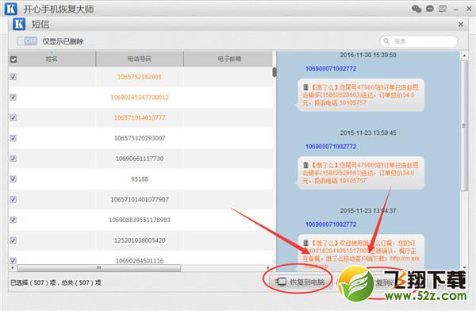Uncheck the row for 106908839551178983
The width and height of the screenshot is (476, 311).
(13, 220)
